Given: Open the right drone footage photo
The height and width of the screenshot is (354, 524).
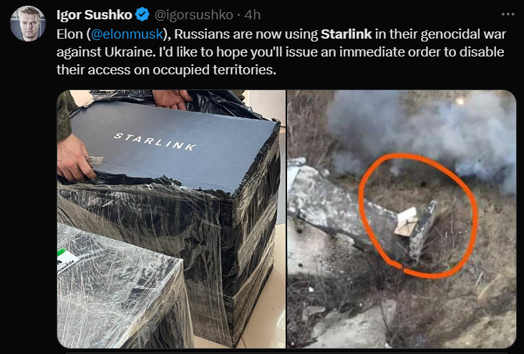Looking at the screenshot, I should coord(402,219).
